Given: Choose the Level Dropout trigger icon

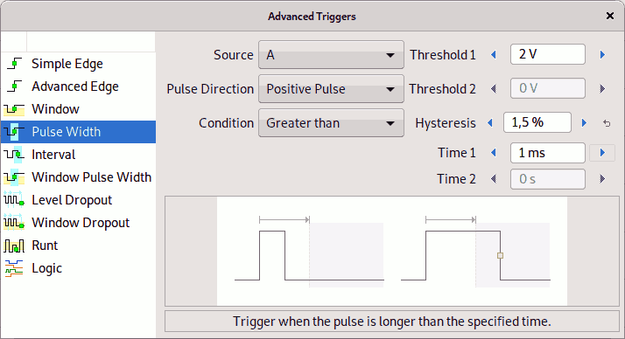Looking at the screenshot, I should click(x=14, y=200).
